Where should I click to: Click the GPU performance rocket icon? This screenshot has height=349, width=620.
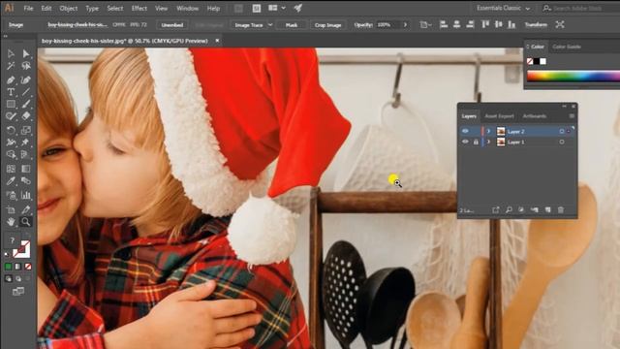(298, 8)
